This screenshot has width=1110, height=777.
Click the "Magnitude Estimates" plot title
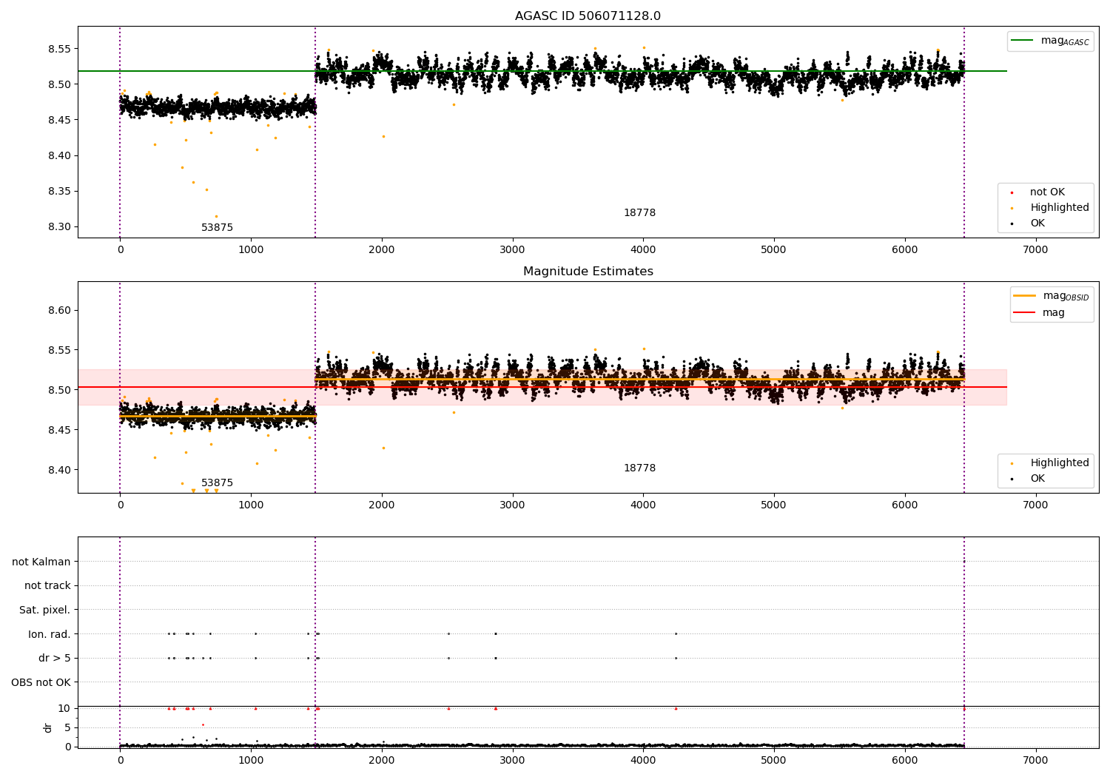[588, 272]
